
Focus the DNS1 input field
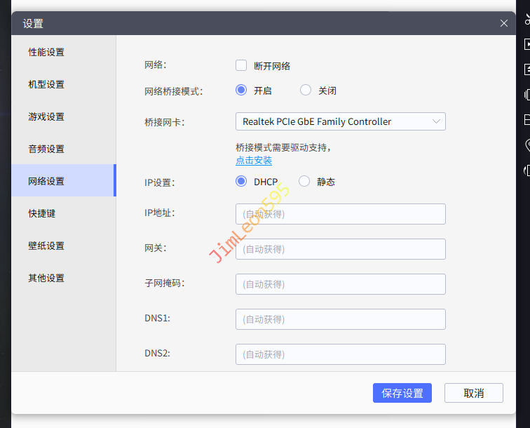(x=340, y=319)
